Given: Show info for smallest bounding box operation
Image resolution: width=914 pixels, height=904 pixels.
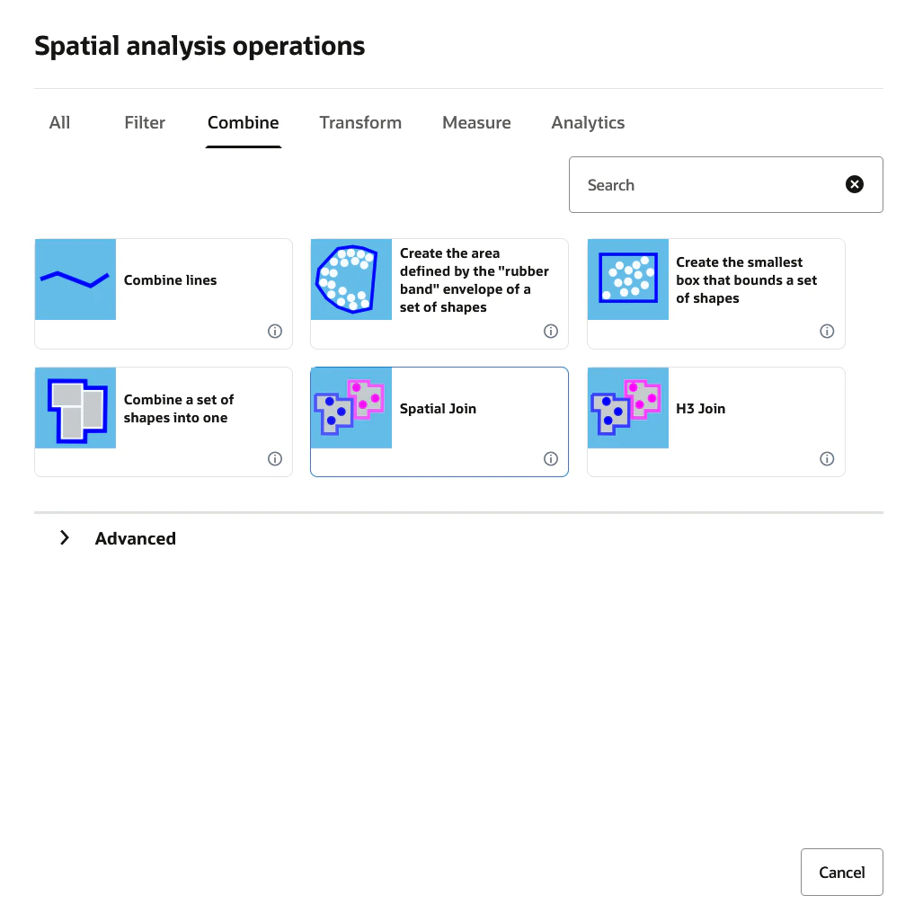Looking at the screenshot, I should tap(827, 331).
